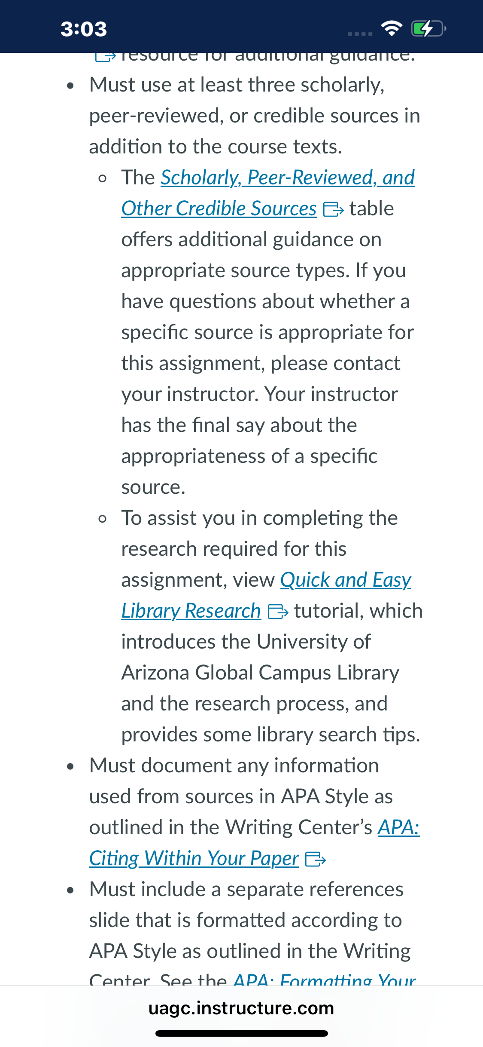Tap the 3:03 clock in status bar
This screenshot has width=483, height=1047.
(x=84, y=29)
